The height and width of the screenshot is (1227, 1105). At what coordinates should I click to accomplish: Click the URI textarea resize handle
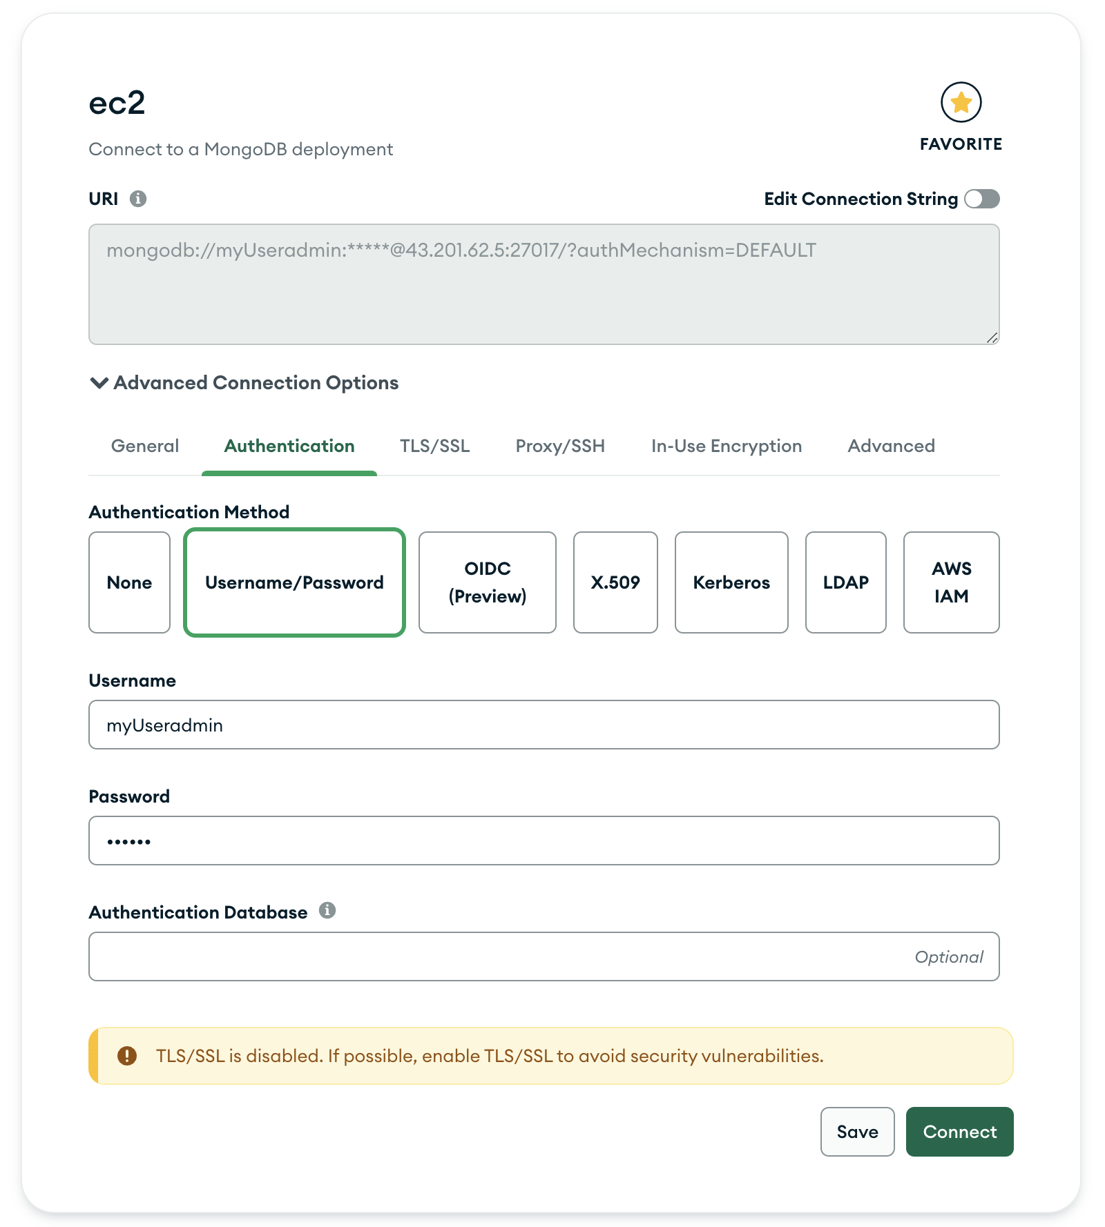(x=992, y=337)
